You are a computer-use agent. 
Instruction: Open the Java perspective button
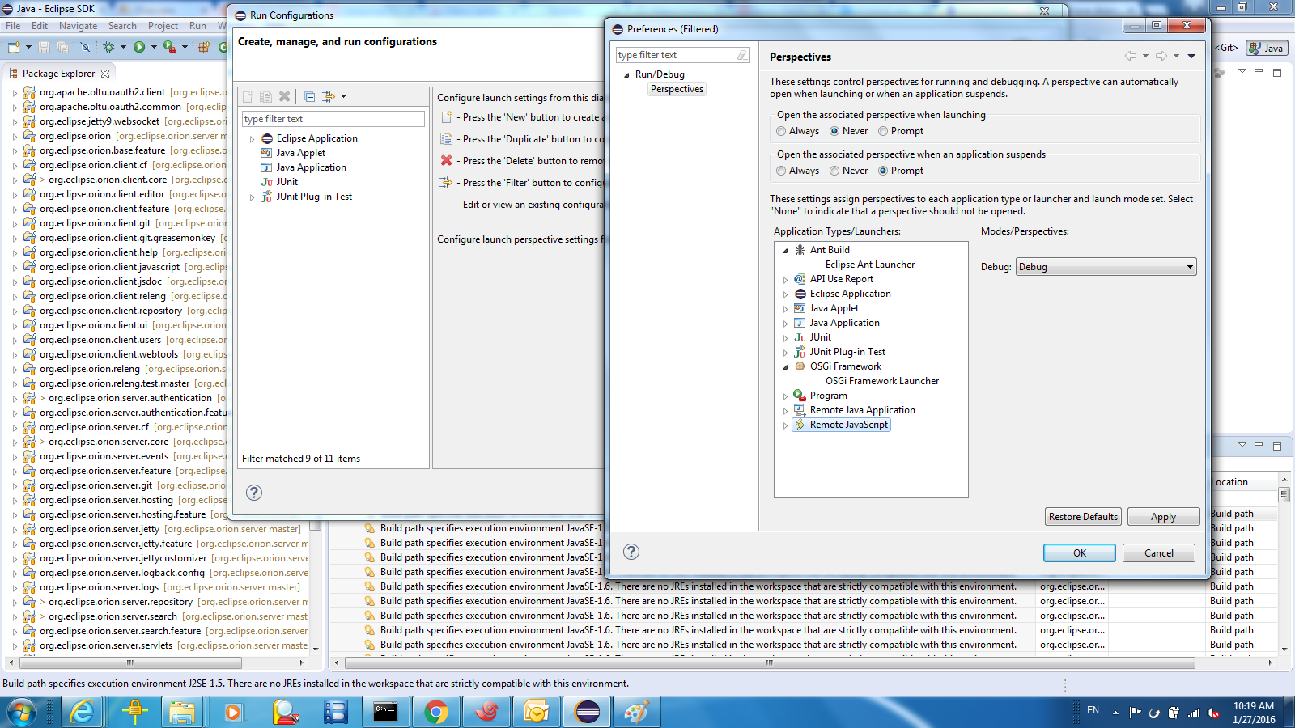(x=1267, y=48)
